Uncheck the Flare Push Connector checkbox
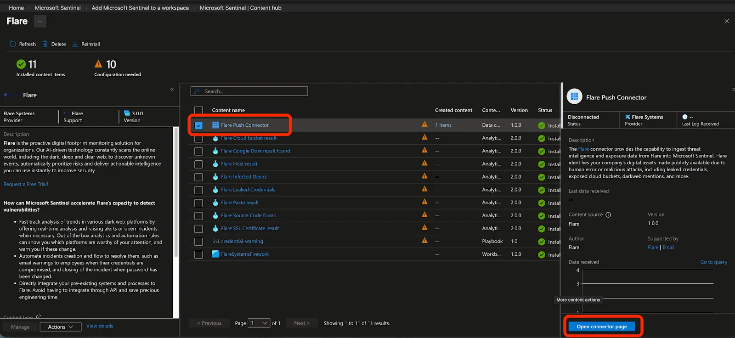This screenshot has width=735, height=338. [198, 125]
